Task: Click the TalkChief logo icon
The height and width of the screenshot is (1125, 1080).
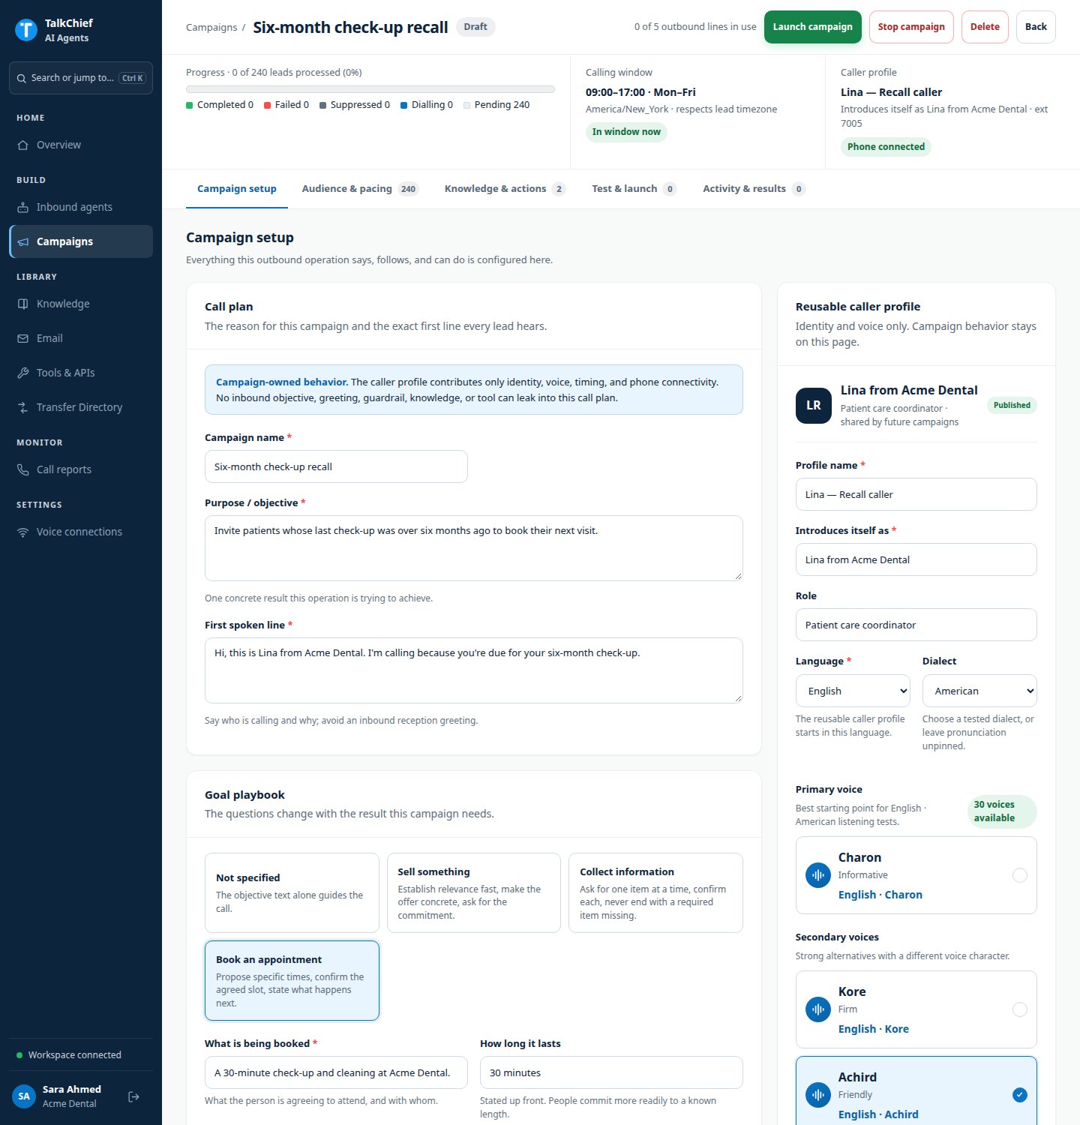Action: [26, 30]
